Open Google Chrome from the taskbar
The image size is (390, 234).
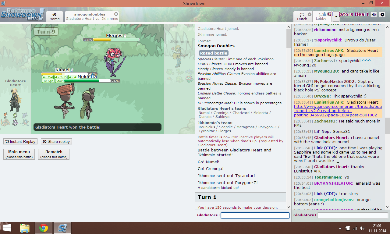(44, 228)
